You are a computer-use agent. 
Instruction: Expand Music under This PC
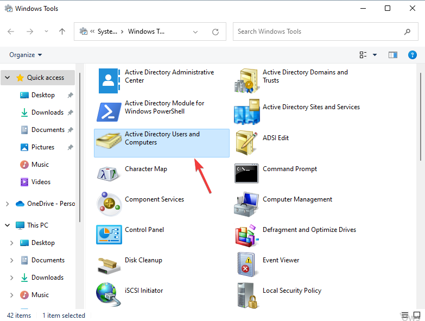(11, 295)
